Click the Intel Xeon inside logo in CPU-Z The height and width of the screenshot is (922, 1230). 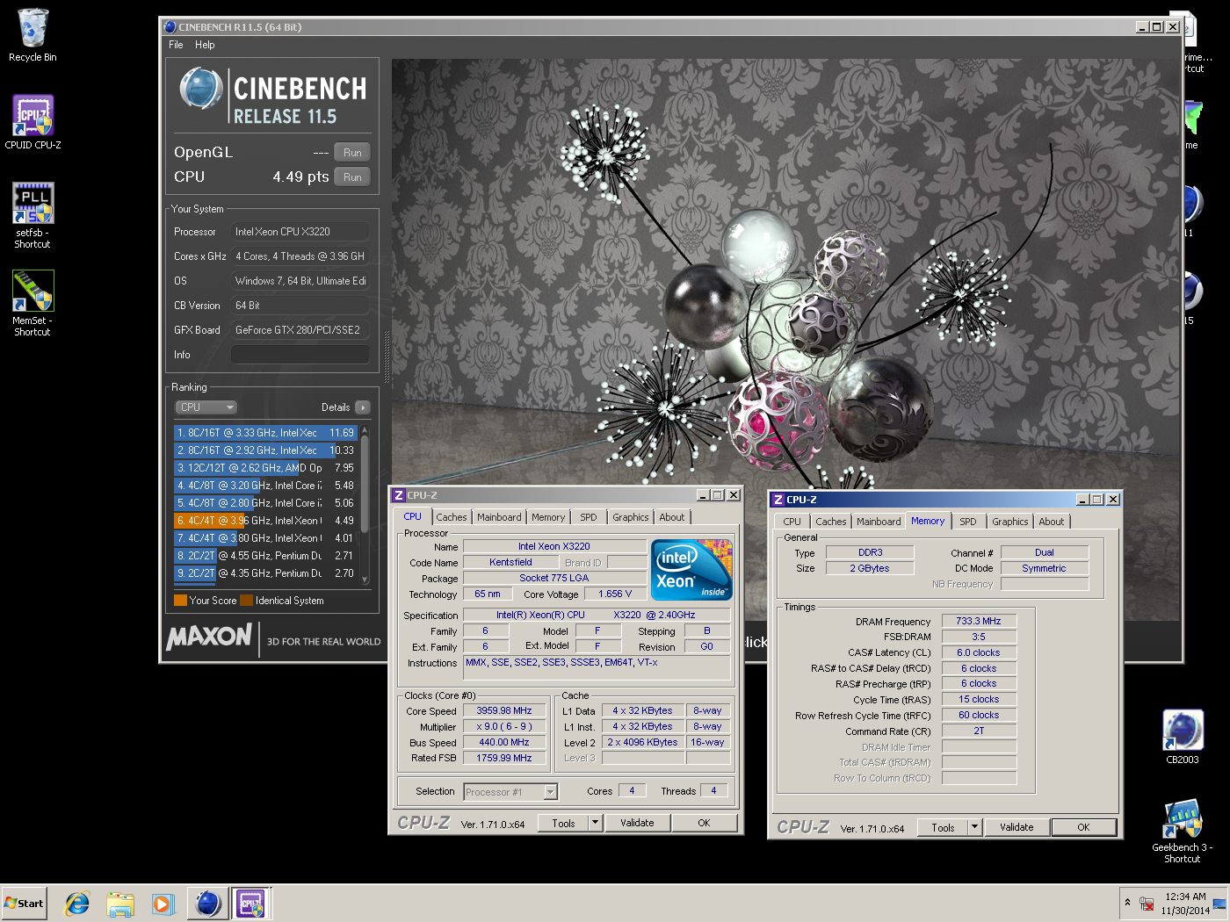click(x=691, y=569)
